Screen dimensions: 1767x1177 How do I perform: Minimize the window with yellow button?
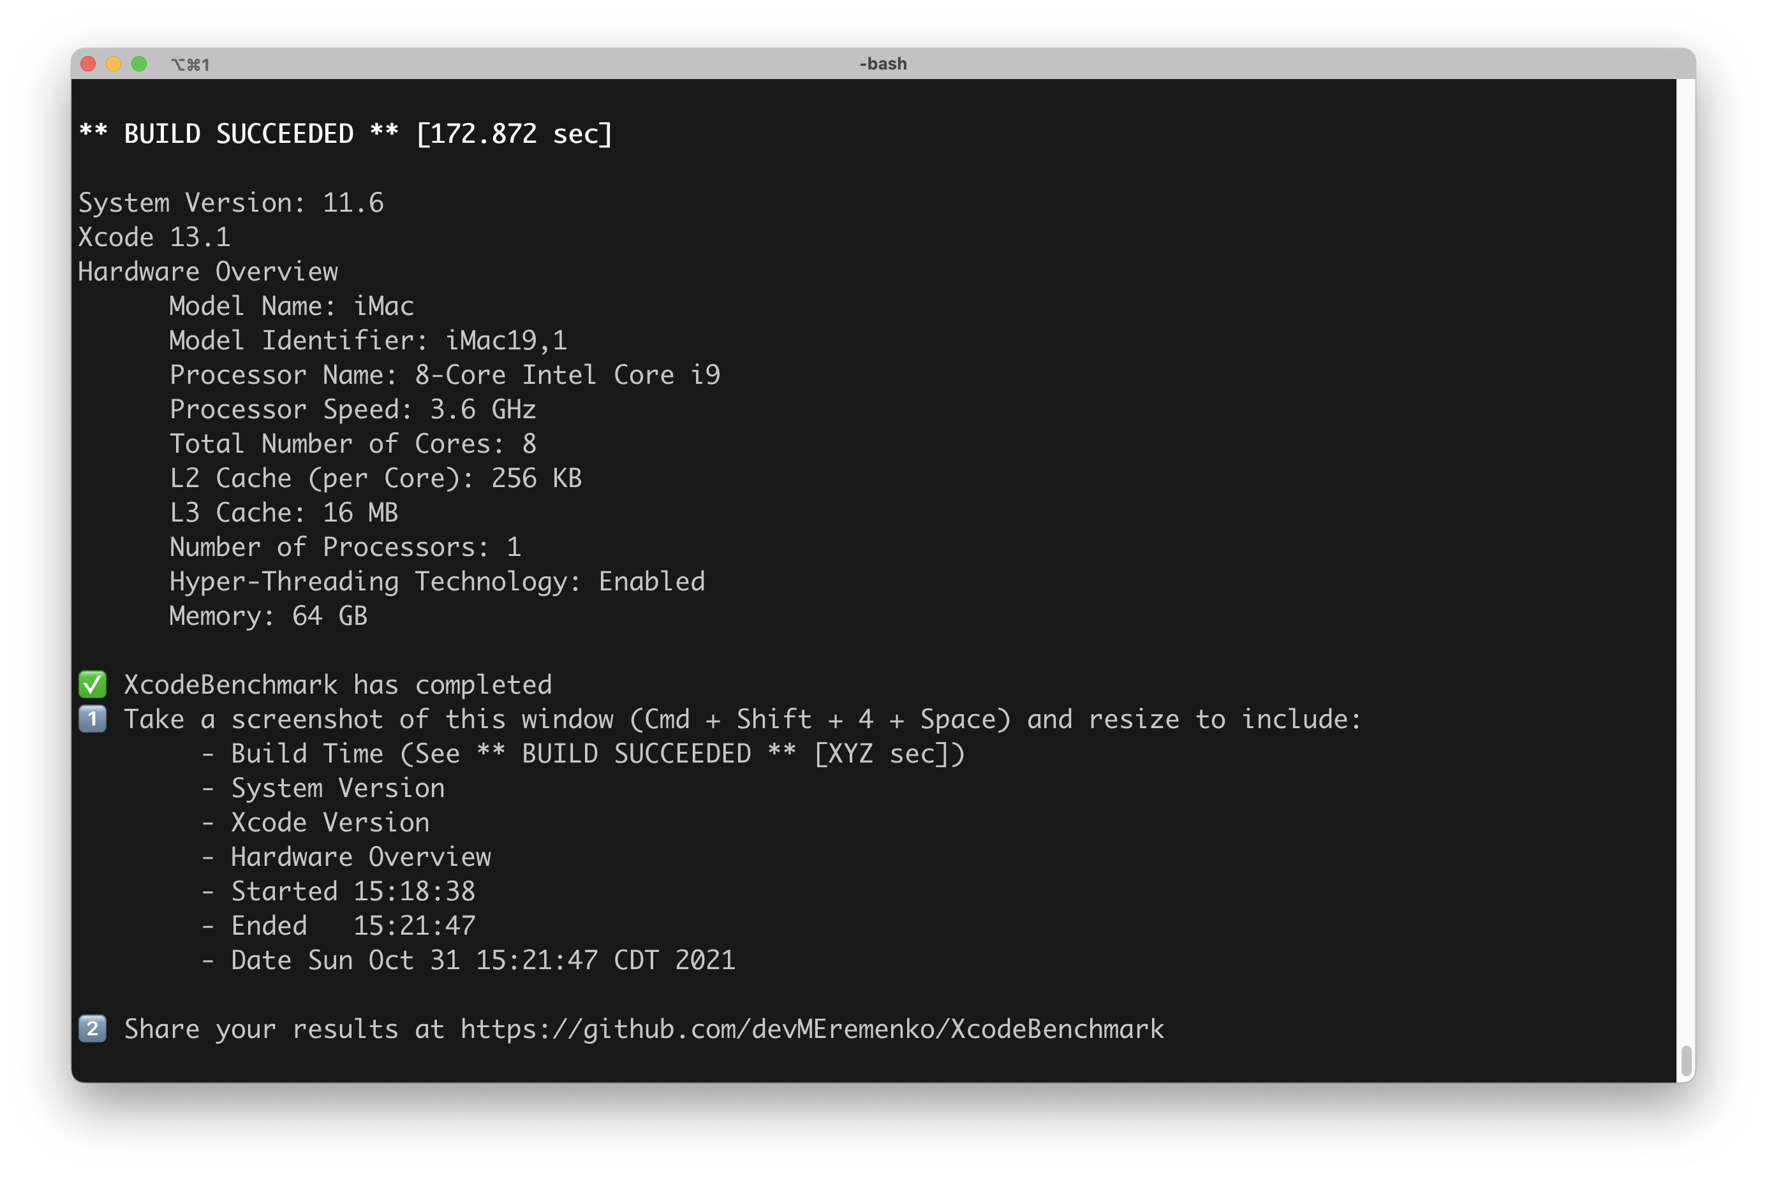point(114,64)
